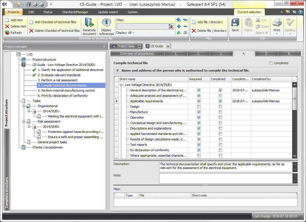
Task: Open the StandardsManager ribbon tab
Action: tap(75, 12)
